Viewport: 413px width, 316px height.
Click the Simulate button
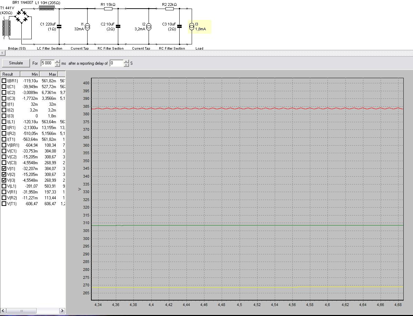click(x=16, y=63)
